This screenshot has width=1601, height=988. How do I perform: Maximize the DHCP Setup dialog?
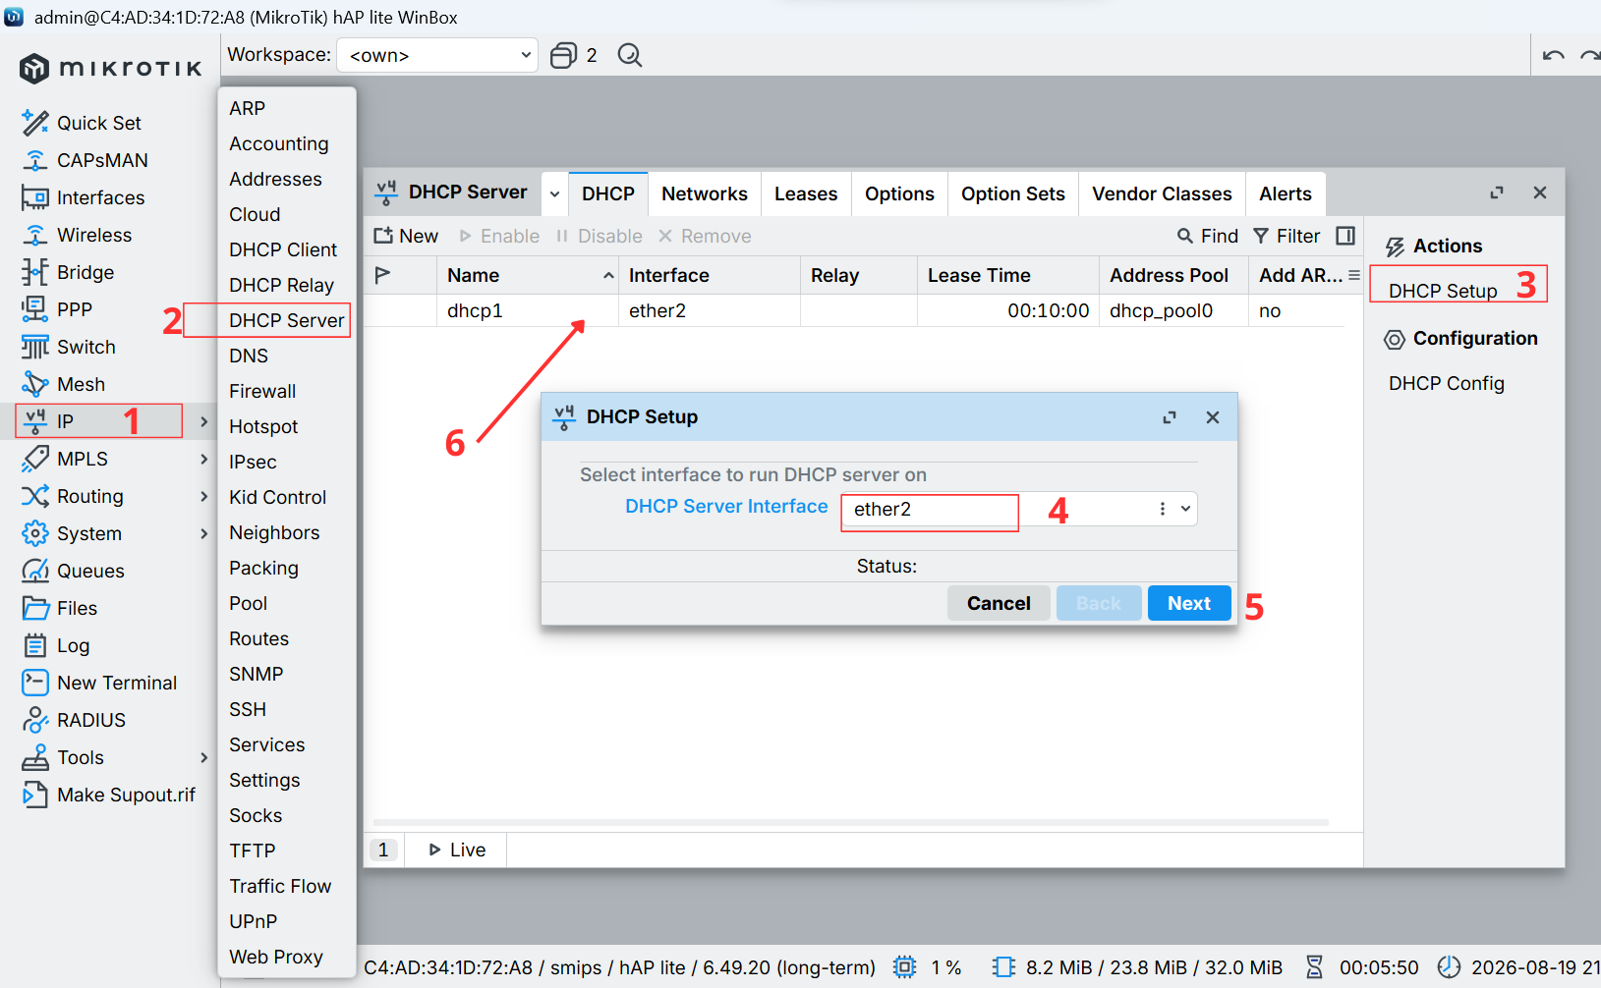1170,417
